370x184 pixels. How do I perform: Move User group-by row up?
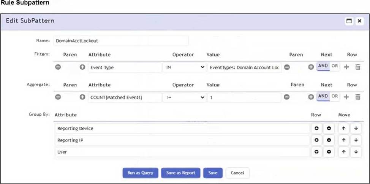pyautogui.click(x=343, y=152)
